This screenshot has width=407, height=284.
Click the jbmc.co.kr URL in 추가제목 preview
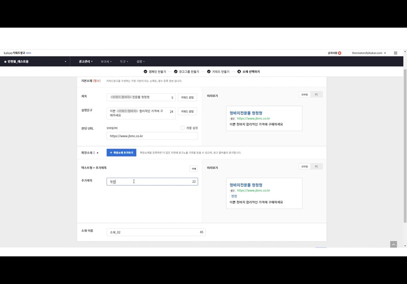pyautogui.click(x=254, y=191)
